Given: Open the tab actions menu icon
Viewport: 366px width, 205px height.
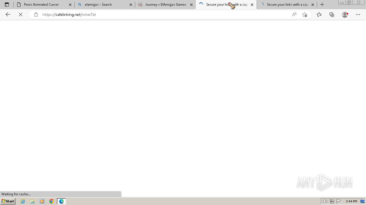Looking at the screenshot, I should [7, 5].
